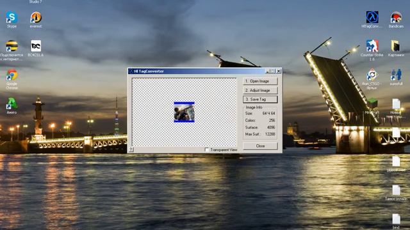Click the Surface value 4096
This screenshot has height=230, width=410.
click(x=271, y=128)
